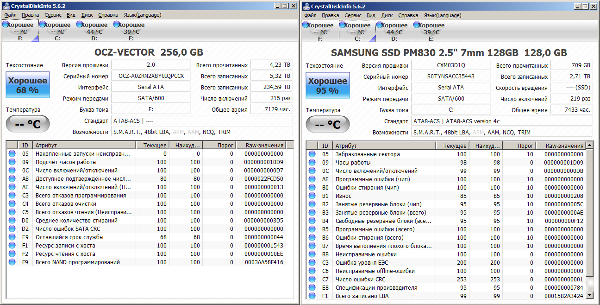
Task: Click Raw-значения column header in left window
Action: 264,145
